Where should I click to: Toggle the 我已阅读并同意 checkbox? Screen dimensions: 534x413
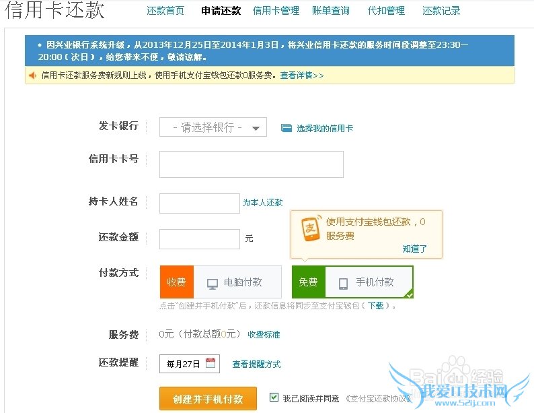coord(274,398)
